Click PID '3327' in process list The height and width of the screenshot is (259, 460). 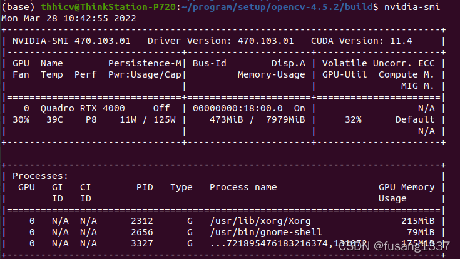pos(142,243)
